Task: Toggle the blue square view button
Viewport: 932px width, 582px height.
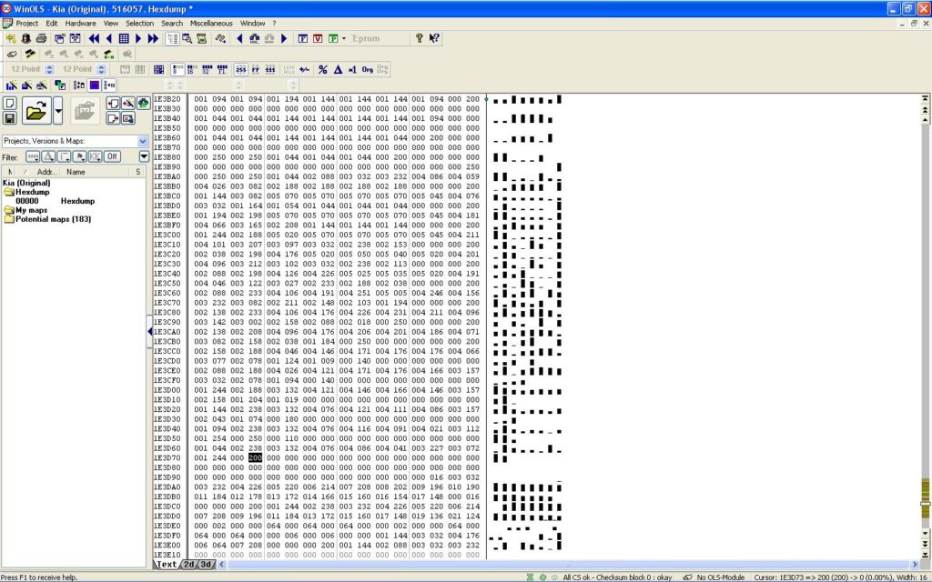Action: [95, 85]
